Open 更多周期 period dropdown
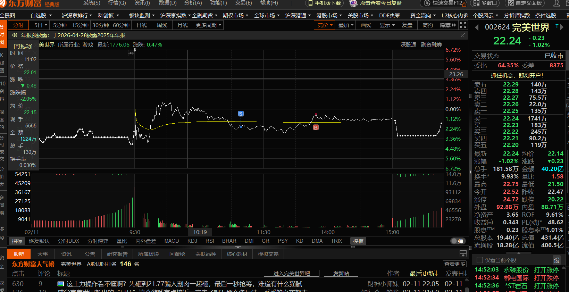 pos(208,25)
